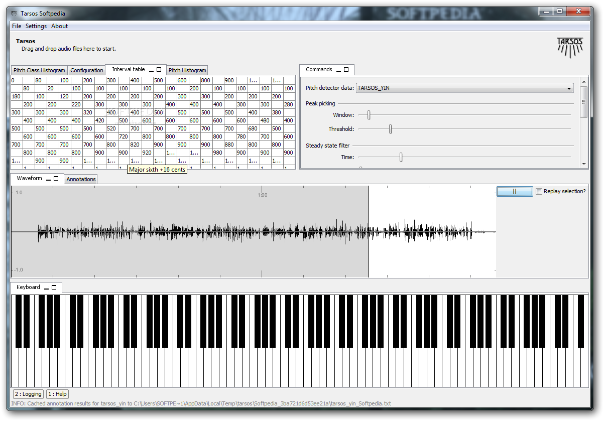Open the 1 : Help panel button

tap(57, 394)
